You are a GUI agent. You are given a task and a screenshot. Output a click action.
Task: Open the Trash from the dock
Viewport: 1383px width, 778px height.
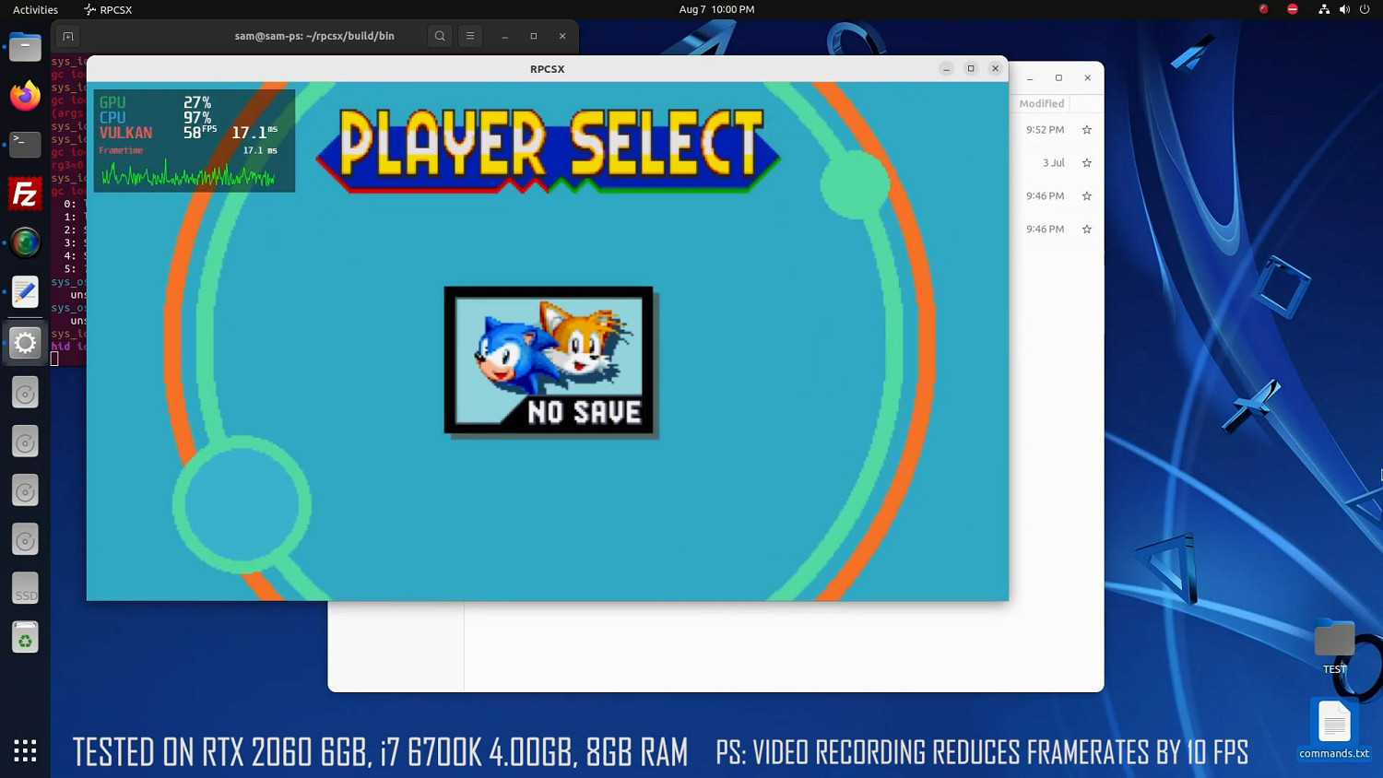(x=25, y=638)
